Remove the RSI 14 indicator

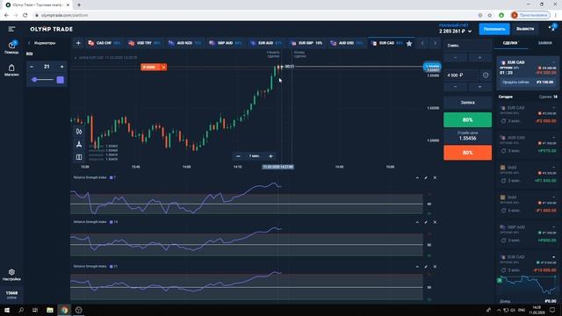pyautogui.click(x=435, y=222)
